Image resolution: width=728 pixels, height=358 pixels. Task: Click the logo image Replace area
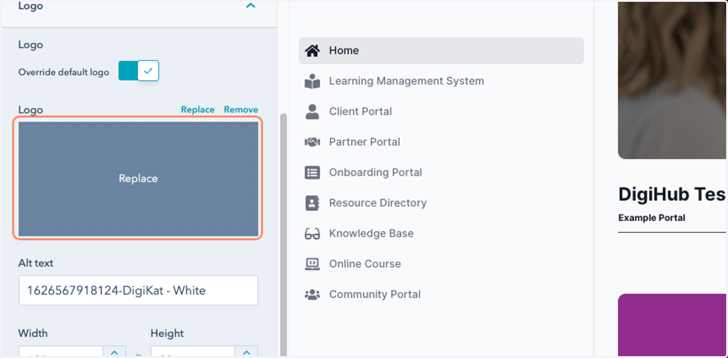tap(138, 178)
